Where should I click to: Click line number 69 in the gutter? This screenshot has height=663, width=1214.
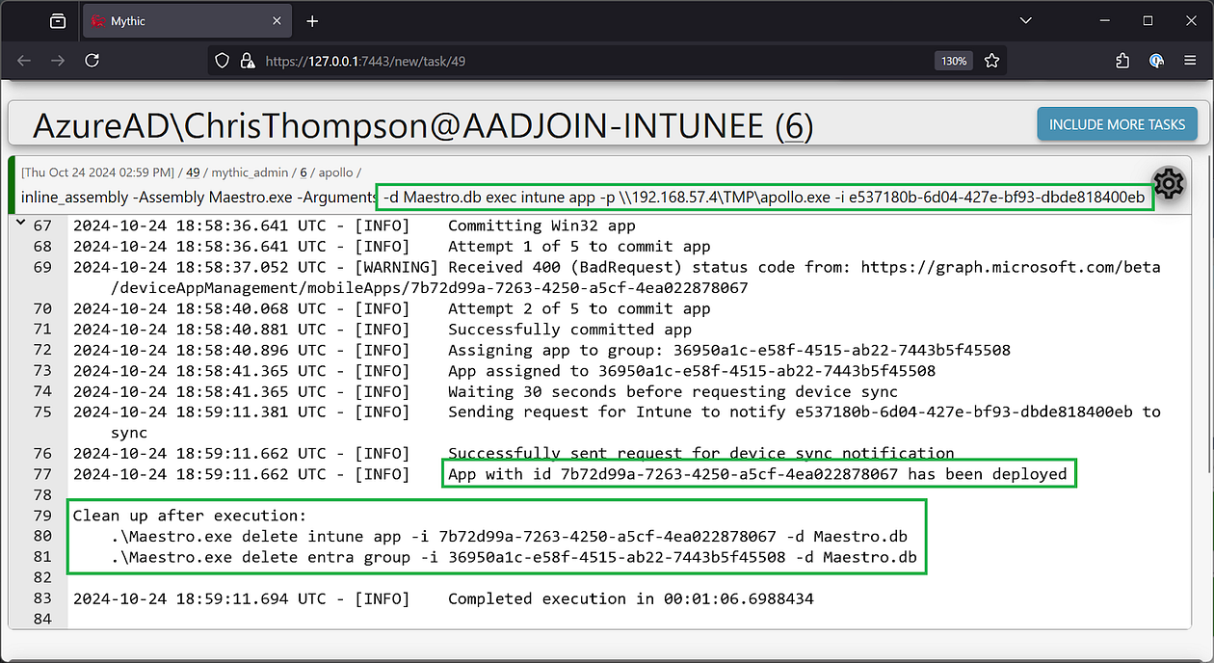(42, 267)
